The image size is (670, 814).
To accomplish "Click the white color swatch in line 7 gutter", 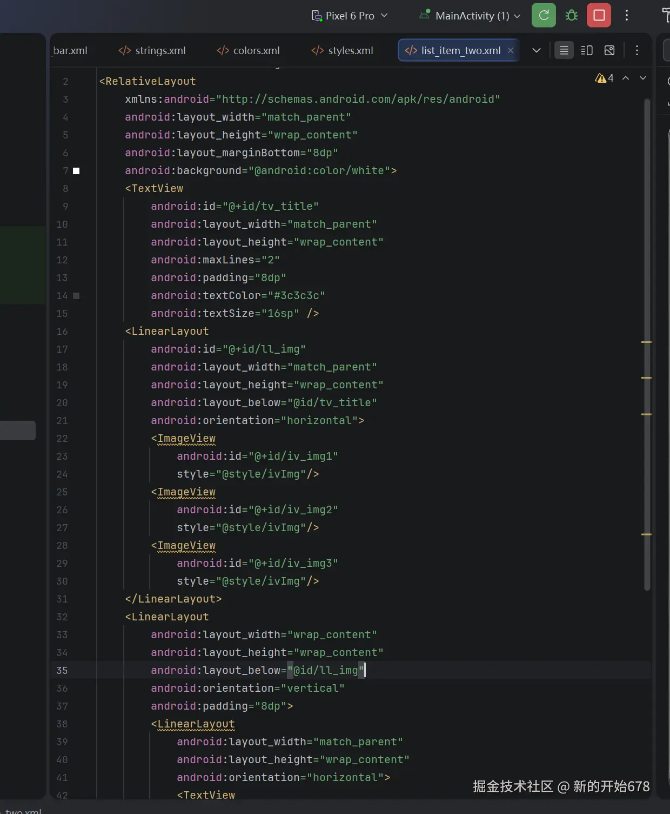I will coord(76,171).
